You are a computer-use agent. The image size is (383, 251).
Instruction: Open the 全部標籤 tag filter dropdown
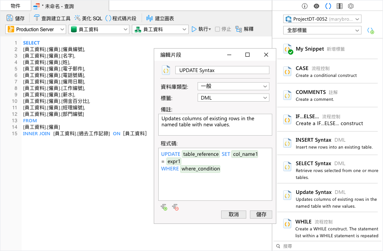tap(322, 30)
